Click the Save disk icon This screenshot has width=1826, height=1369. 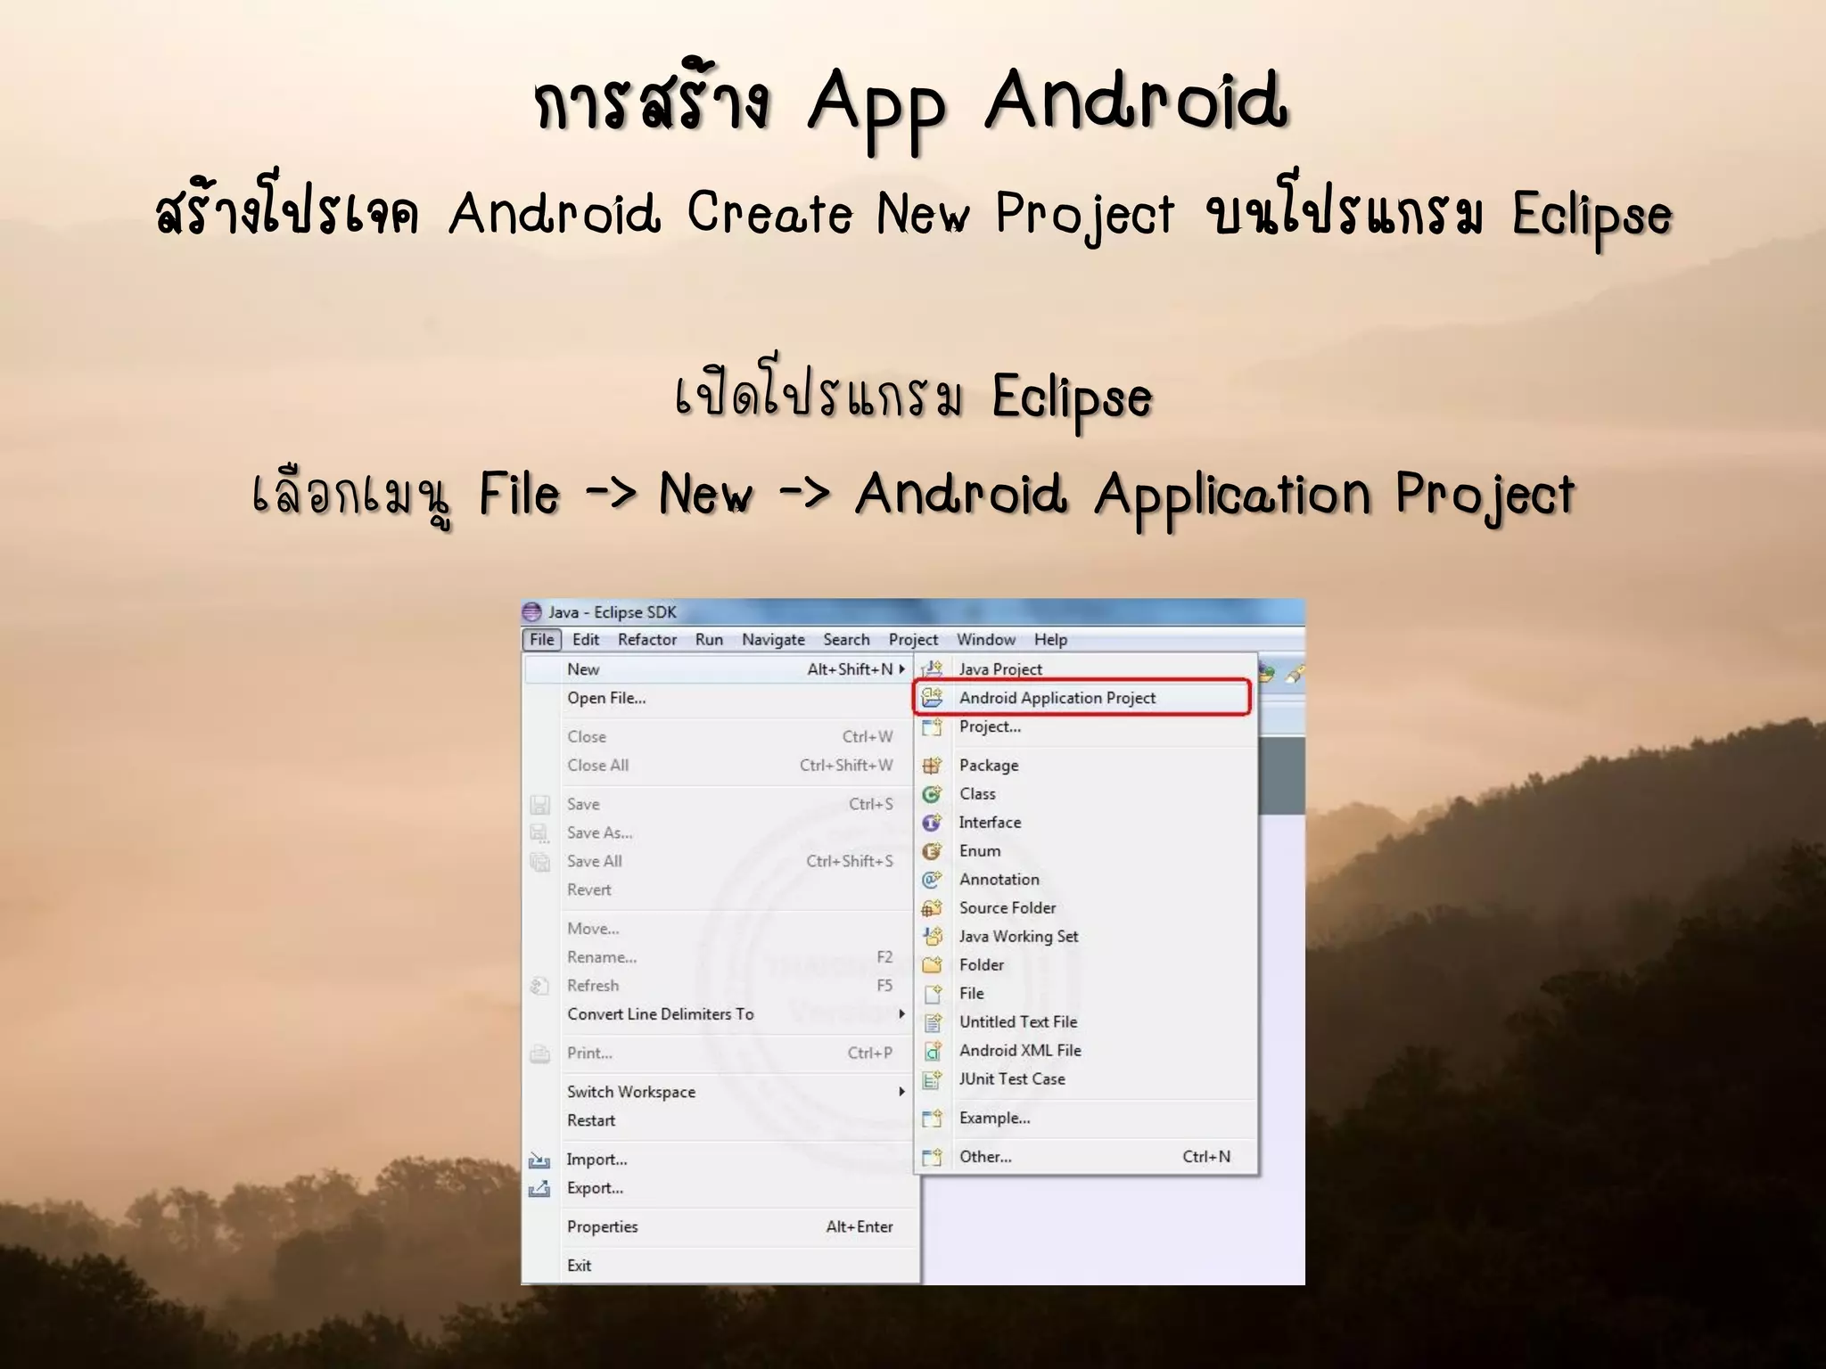(539, 805)
